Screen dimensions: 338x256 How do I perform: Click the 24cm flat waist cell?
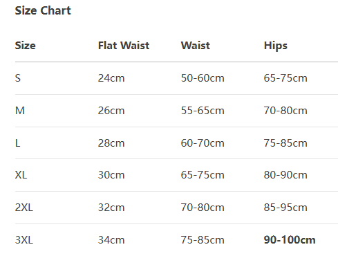pos(111,78)
